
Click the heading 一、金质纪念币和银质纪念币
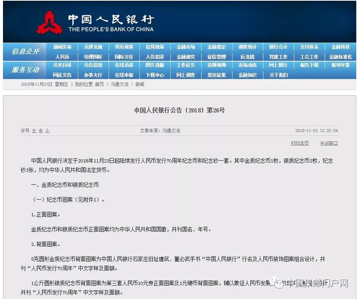(65, 185)
